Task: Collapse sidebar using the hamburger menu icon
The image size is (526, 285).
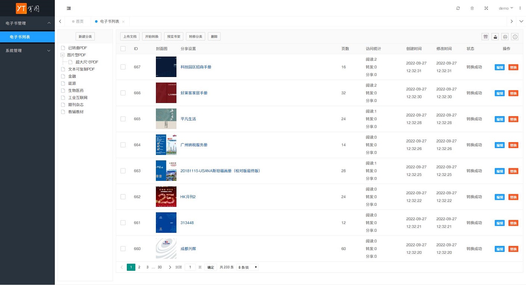Action: pos(69,8)
